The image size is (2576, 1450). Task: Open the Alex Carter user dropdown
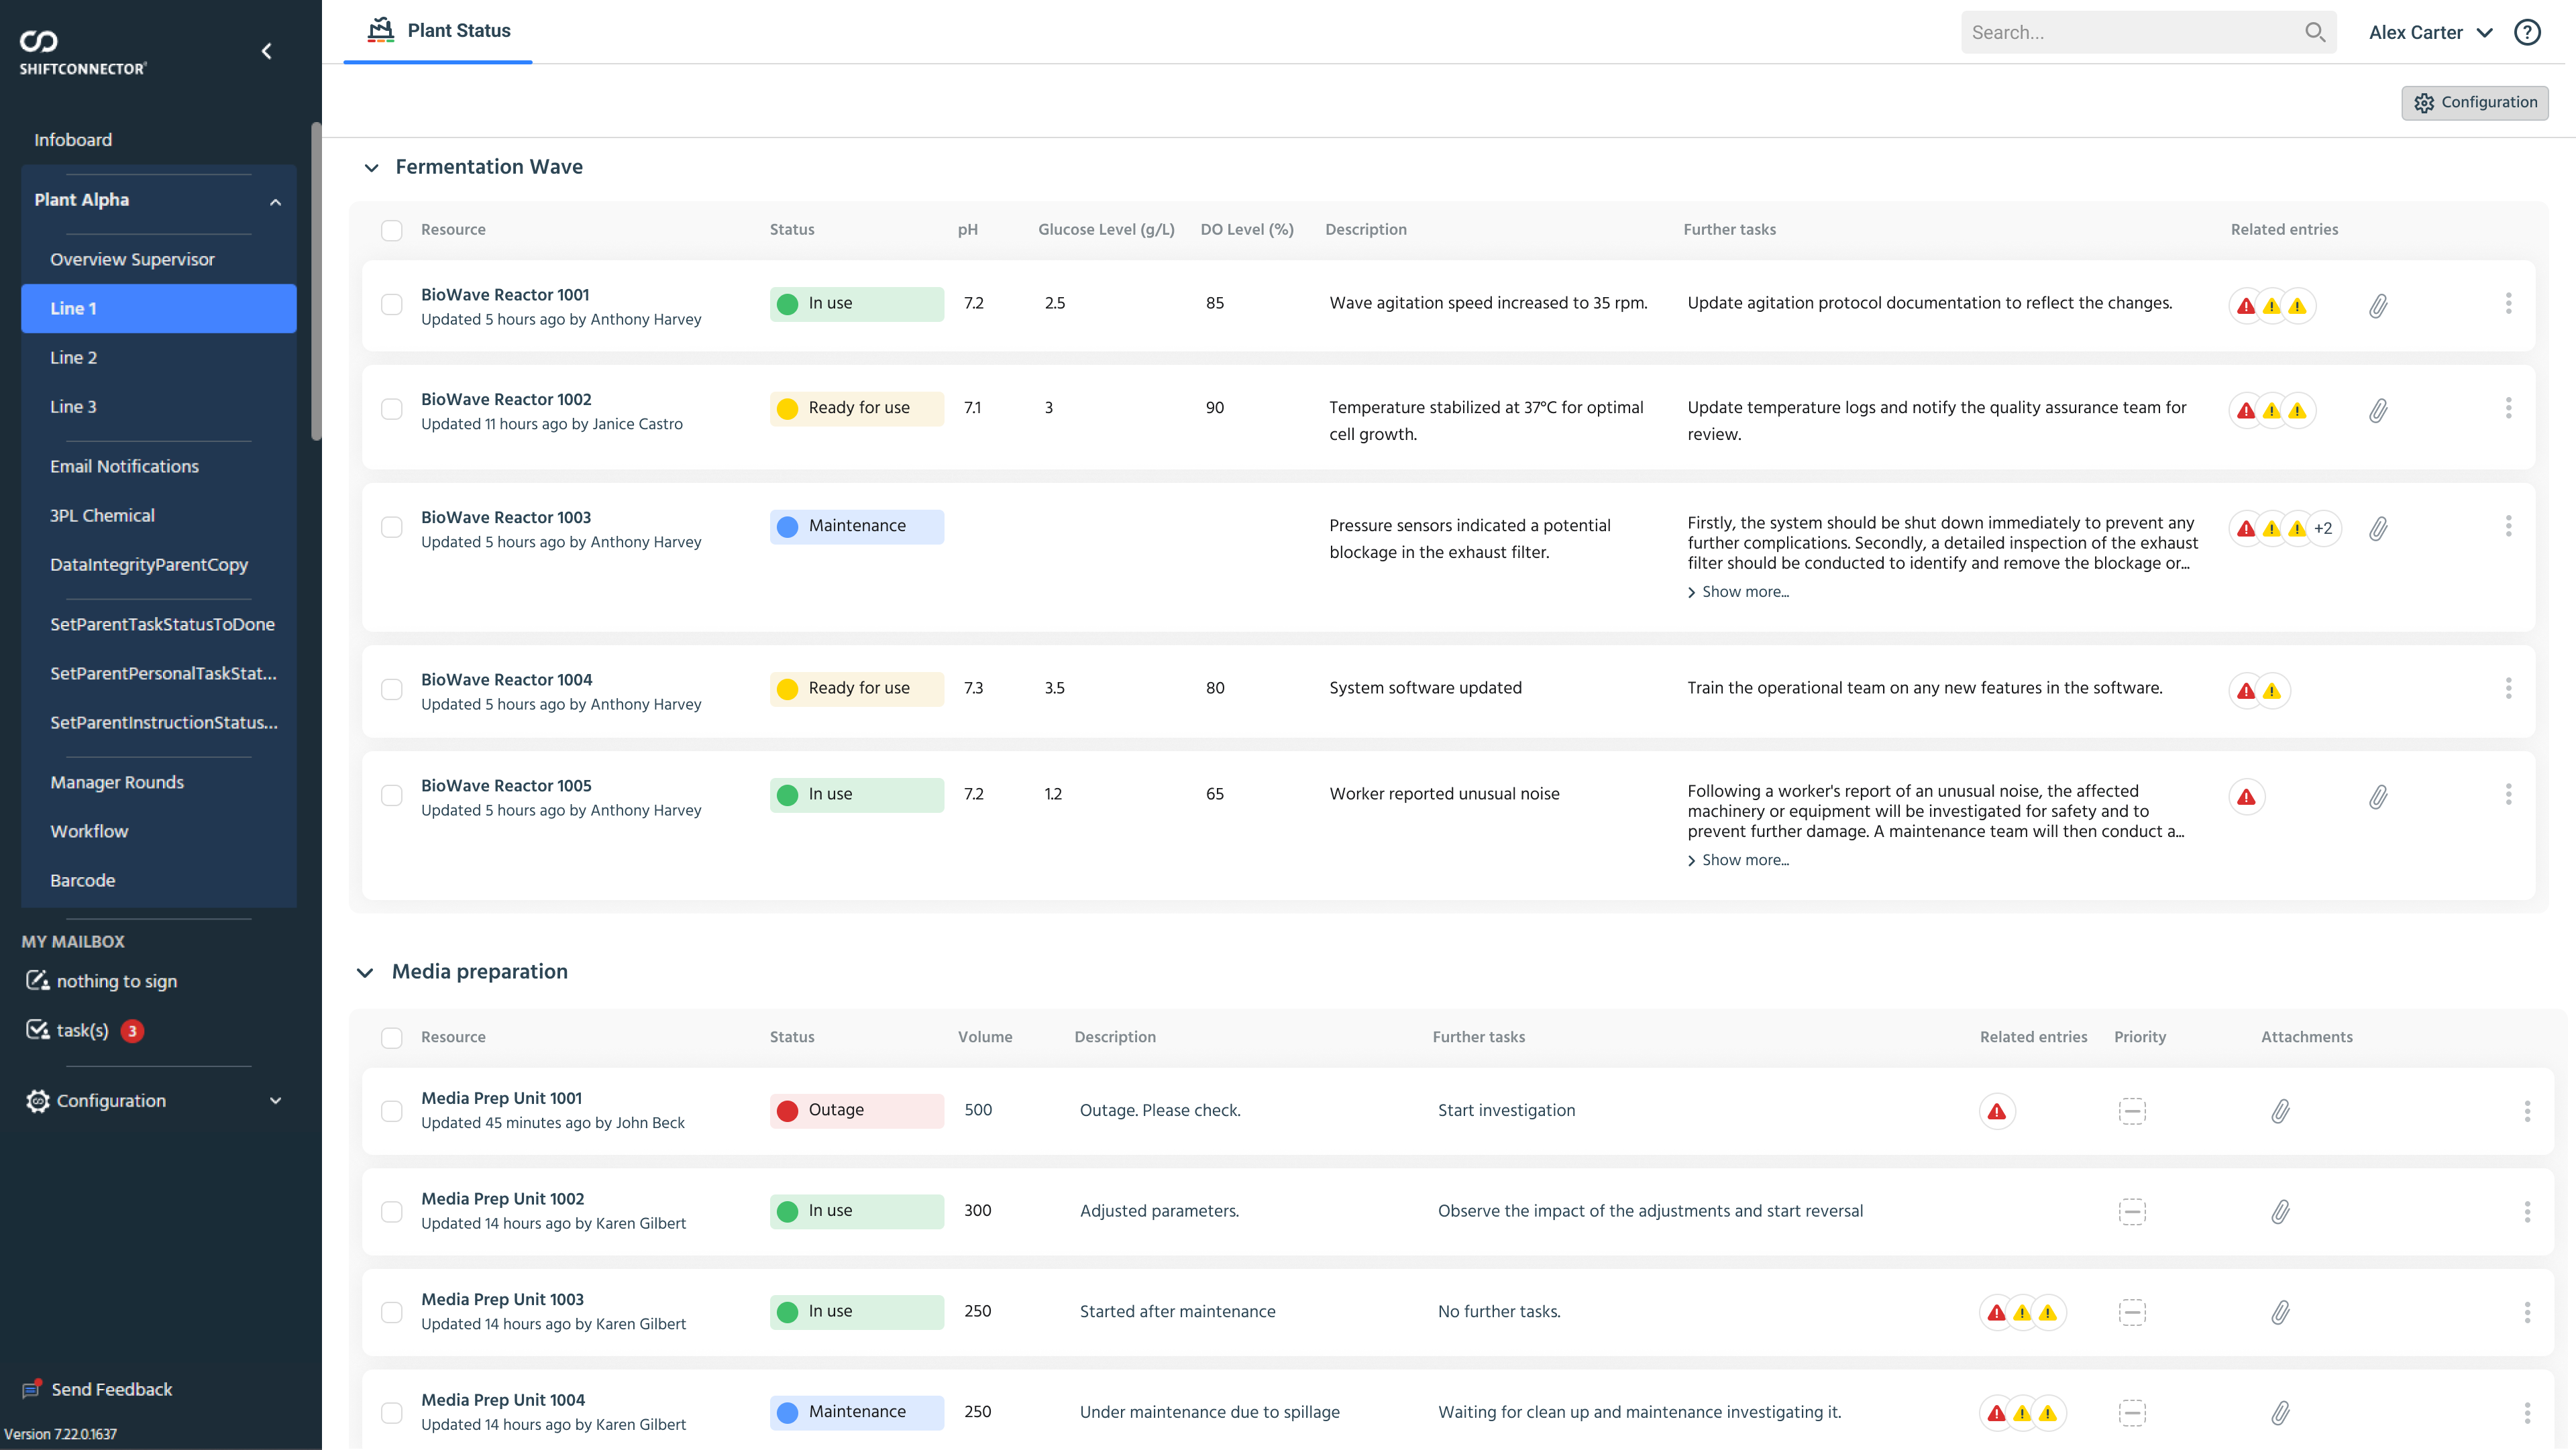tap(2430, 32)
